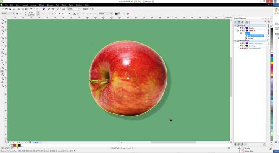Select the Zoom tool in toolbox
279x153 pixels.
pos(3,30)
